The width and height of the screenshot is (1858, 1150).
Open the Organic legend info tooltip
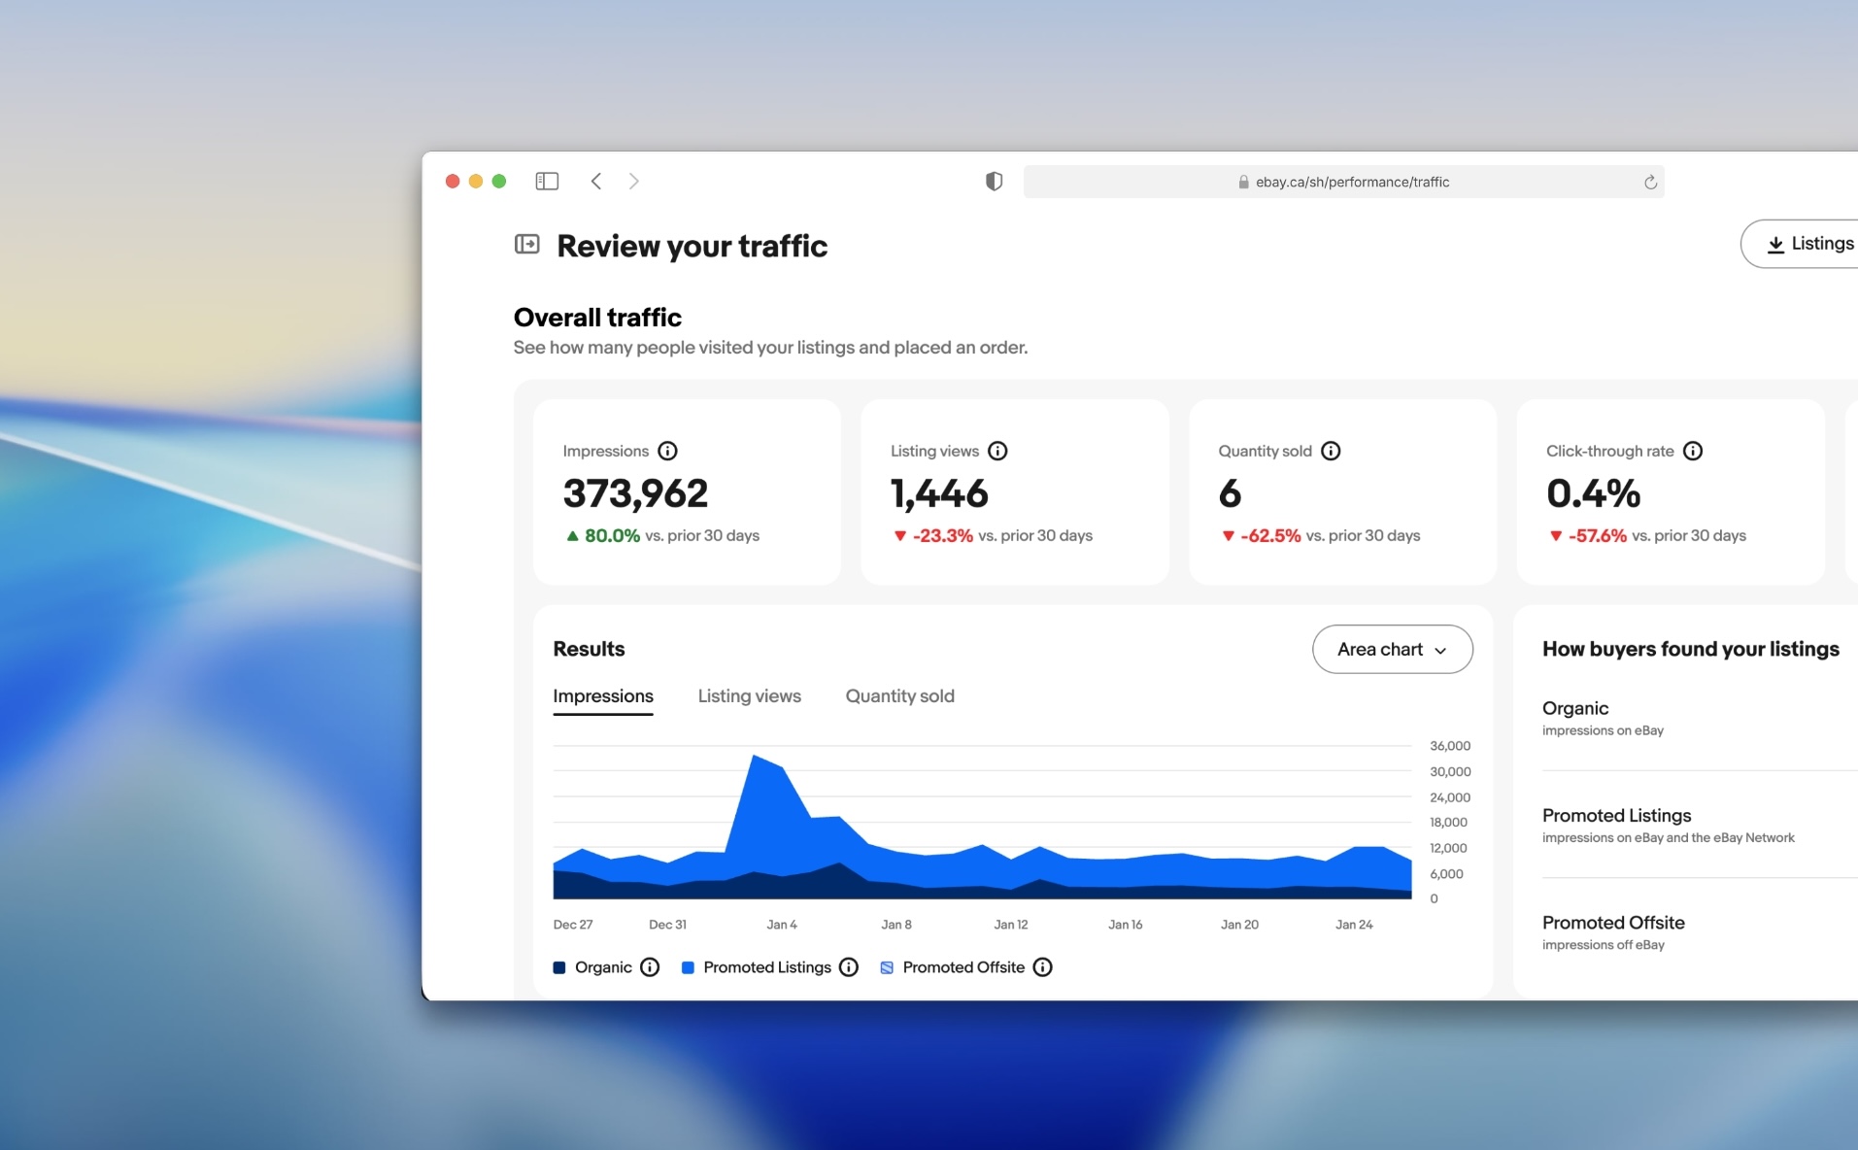click(x=648, y=967)
